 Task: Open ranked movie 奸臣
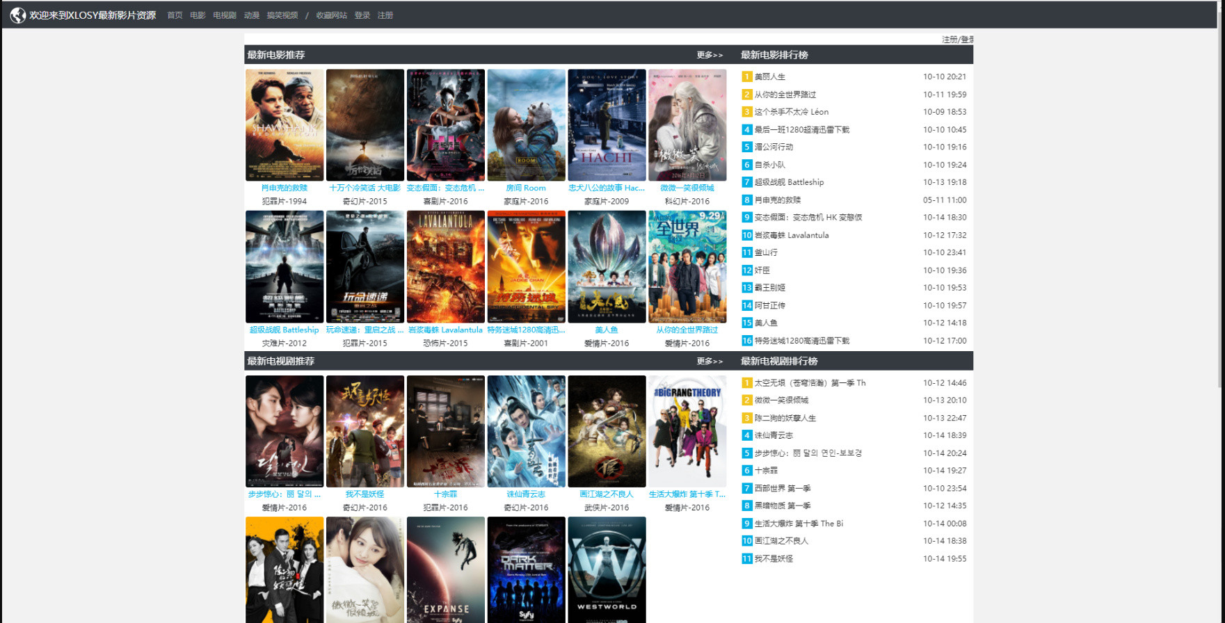(762, 270)
